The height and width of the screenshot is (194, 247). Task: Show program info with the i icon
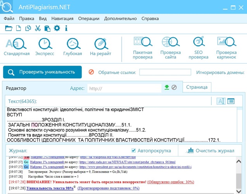pos(66,28)
